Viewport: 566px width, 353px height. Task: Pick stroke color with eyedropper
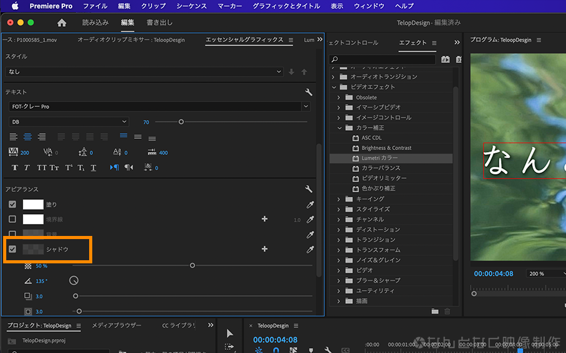tap(310, 220)
